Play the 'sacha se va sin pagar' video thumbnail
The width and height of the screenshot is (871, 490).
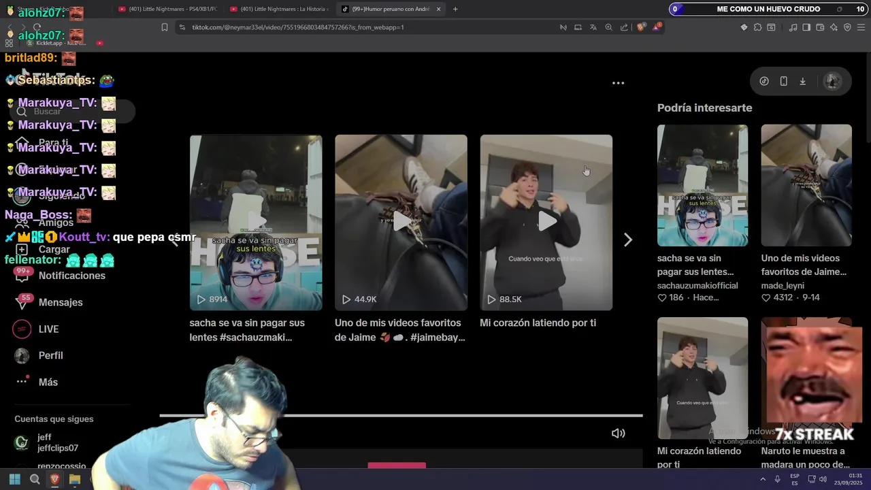[256, 223]
